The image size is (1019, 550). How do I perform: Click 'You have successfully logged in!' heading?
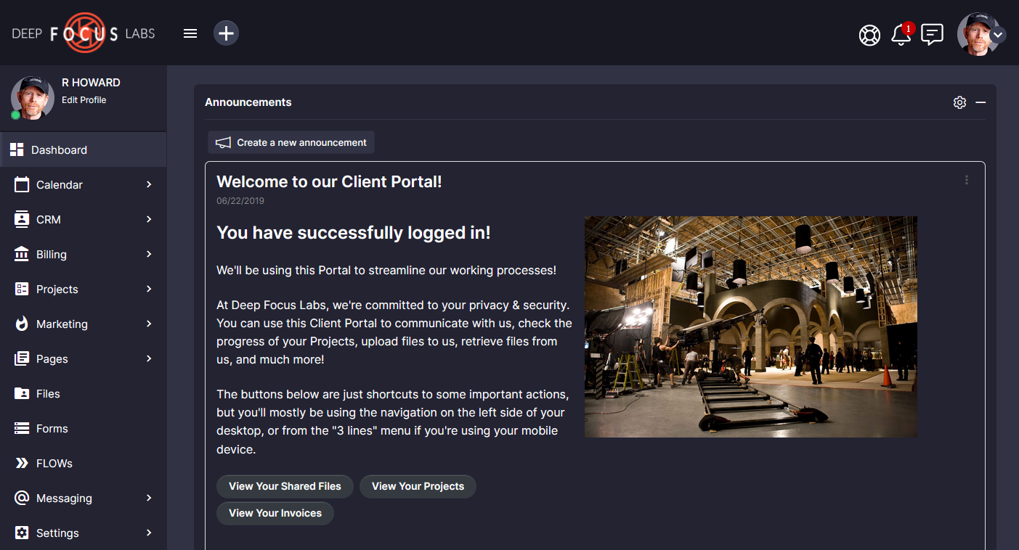click(x=354, y=233)
